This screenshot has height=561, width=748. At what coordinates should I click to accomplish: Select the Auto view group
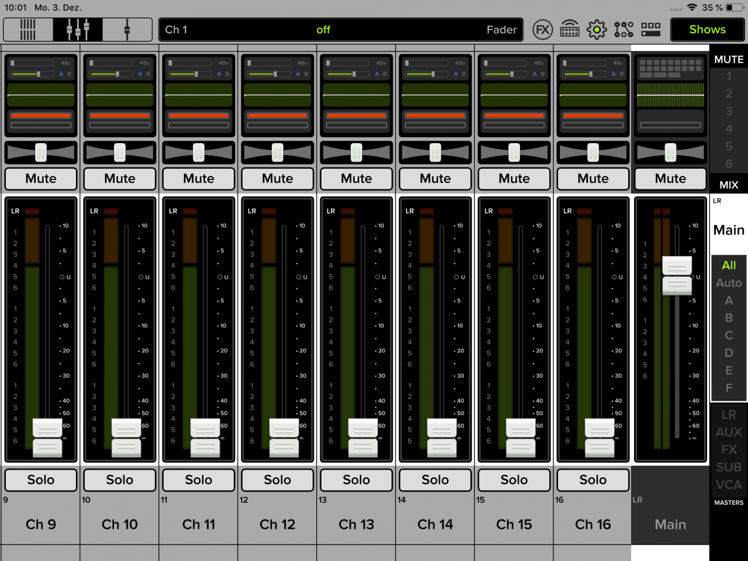(729, 283)
